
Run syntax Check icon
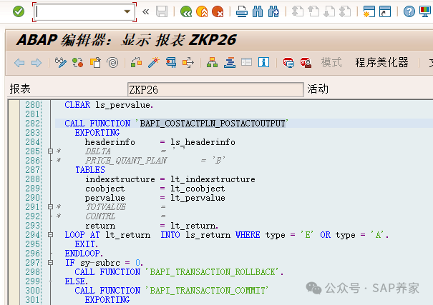click(137, 63)
